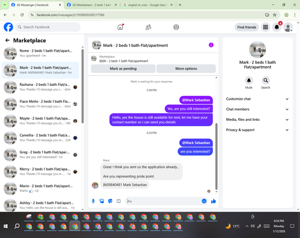Click Mark as pending button
300x238 pixels.
coord(123,69)
